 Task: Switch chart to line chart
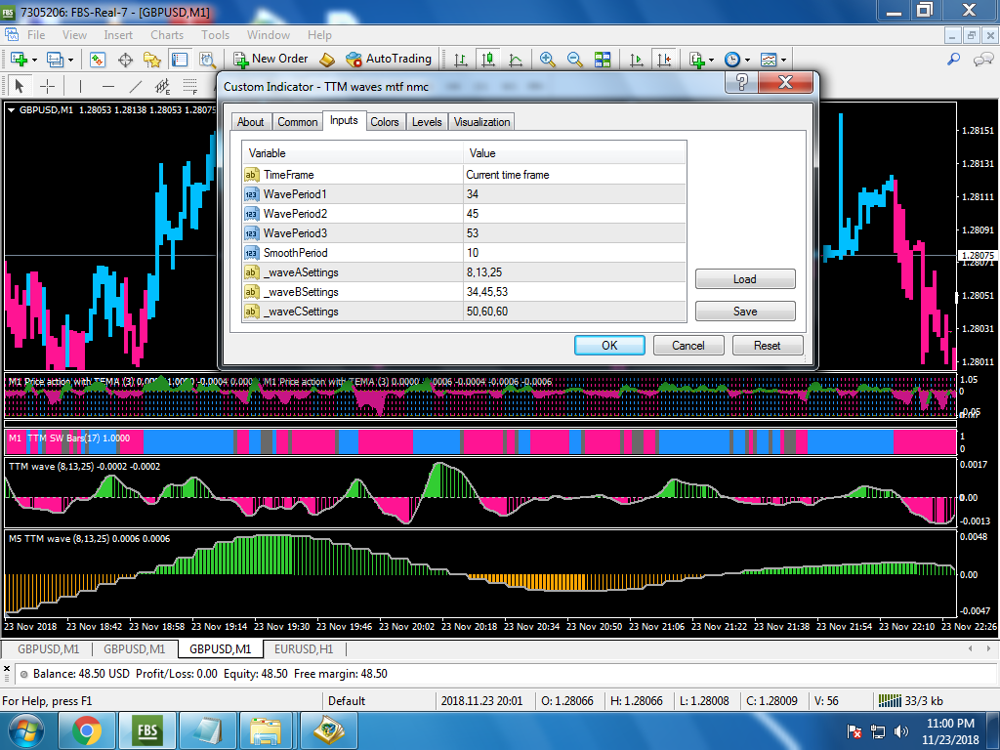[516, 60]
